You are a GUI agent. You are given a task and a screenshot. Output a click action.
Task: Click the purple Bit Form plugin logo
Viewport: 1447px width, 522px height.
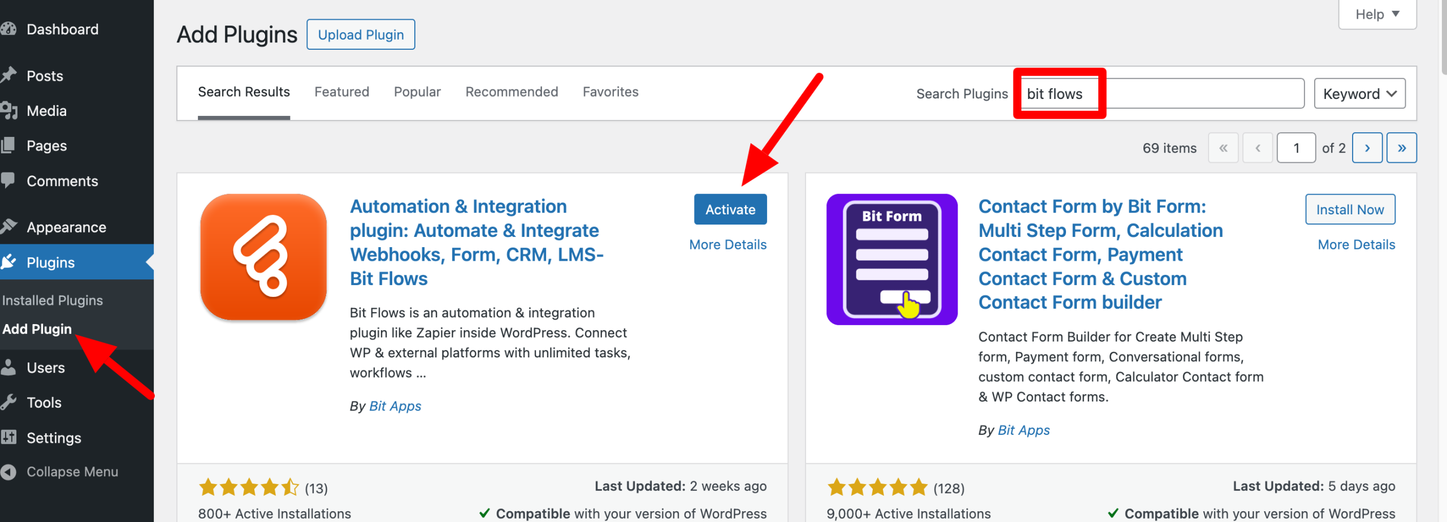892,259
